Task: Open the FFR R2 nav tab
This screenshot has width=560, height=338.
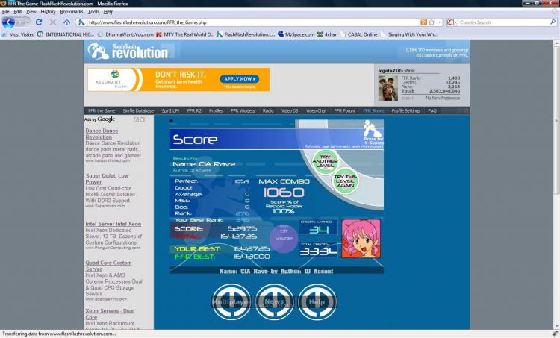Action: pyautogui.click(x=194, y=110)
